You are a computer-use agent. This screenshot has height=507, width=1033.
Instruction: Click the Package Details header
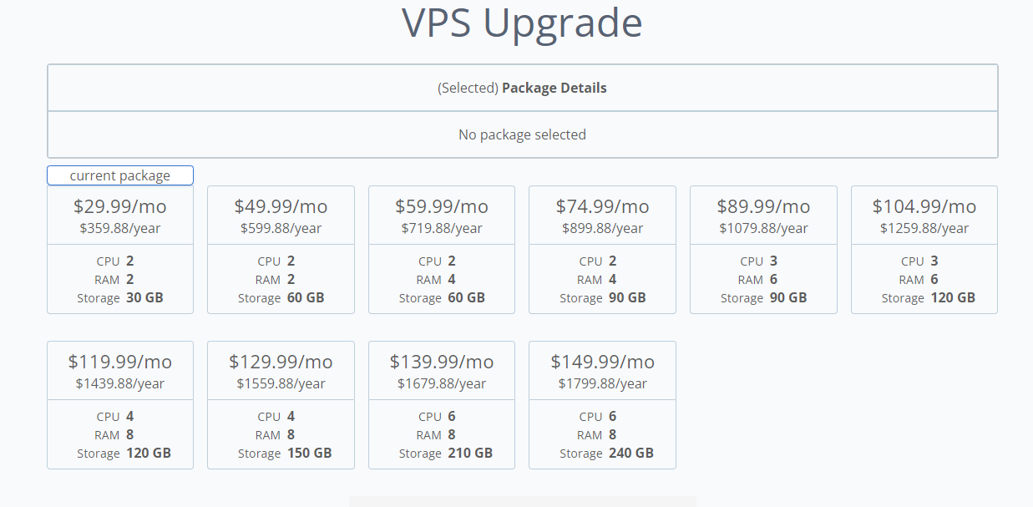click(522, 88)
